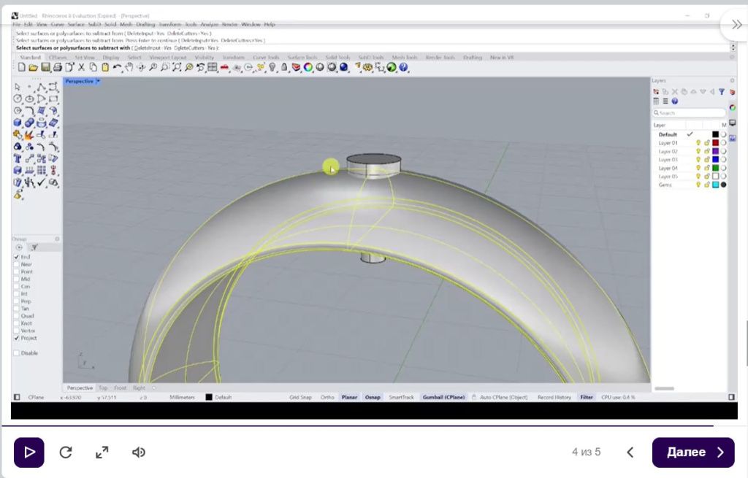The image size is (748, 478).
Task: Check the Disable box in the Osnap panel
Action: [x=16, y=352]
